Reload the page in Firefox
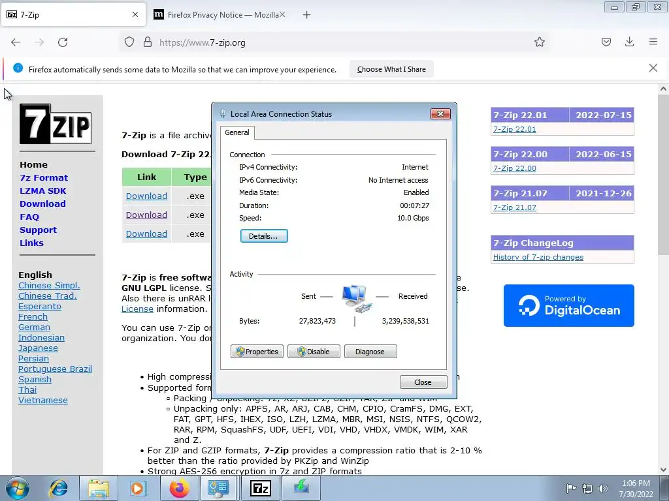This screenshot has height=501, width=669. (63, 42)
